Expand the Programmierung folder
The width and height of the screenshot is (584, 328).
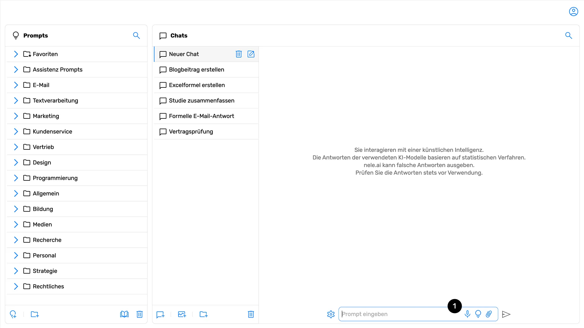pos(16,178)
